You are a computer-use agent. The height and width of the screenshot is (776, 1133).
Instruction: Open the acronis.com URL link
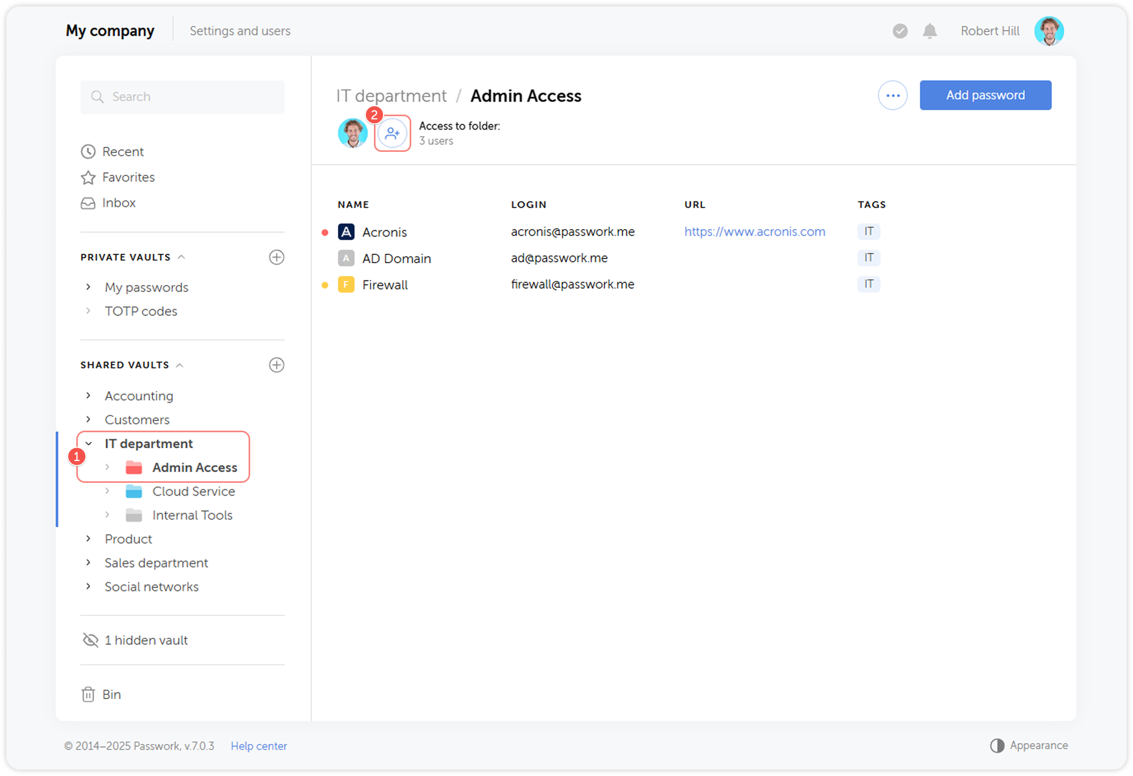(754, 231)
